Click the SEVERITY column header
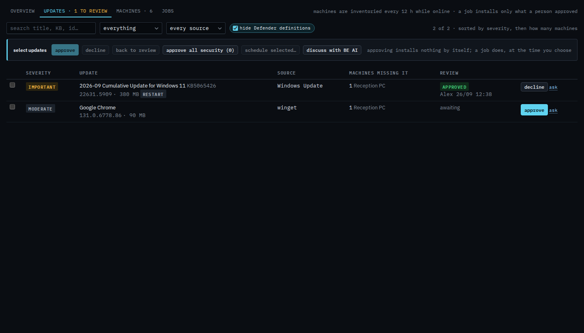 coord(39,73)
